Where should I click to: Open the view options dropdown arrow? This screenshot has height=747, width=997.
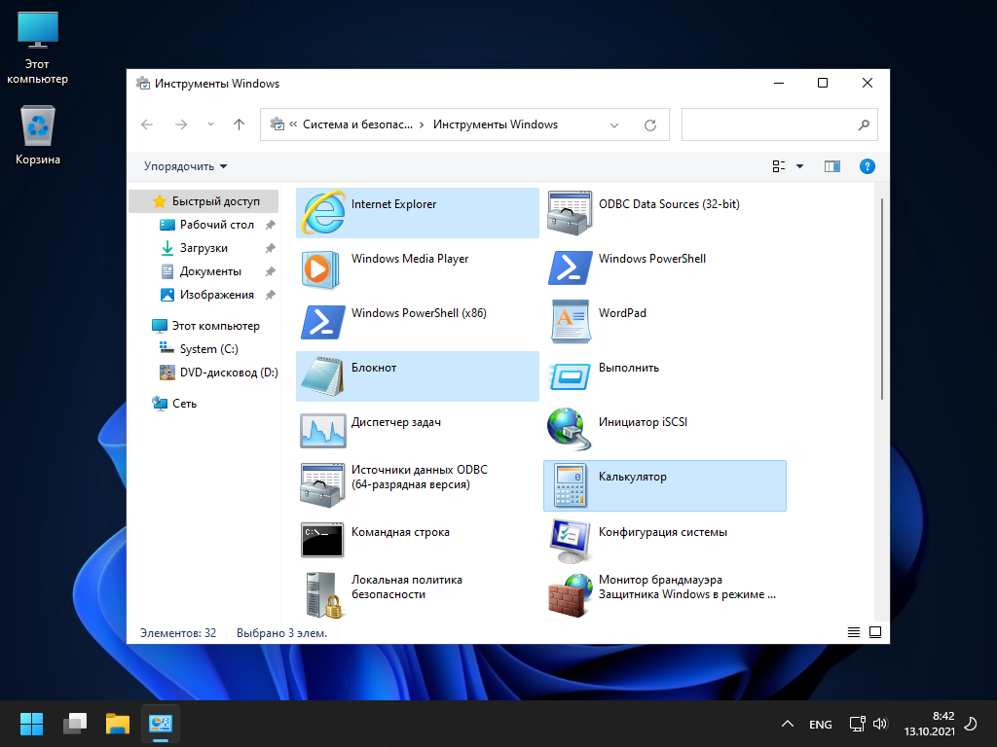coord(800,166)
